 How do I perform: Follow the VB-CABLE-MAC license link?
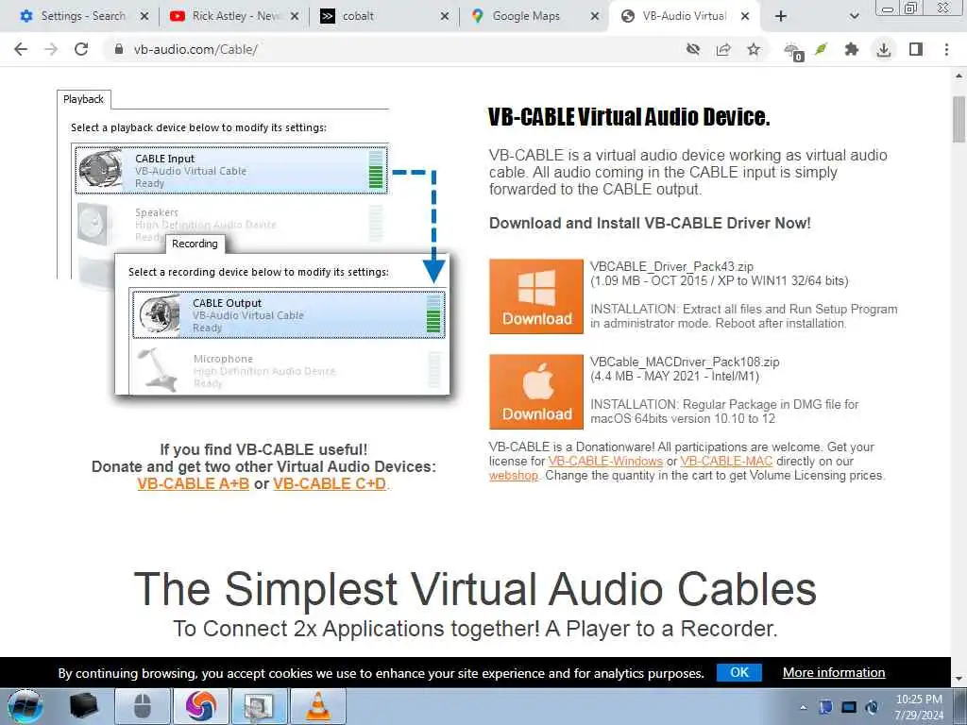[x=726, y=461]
